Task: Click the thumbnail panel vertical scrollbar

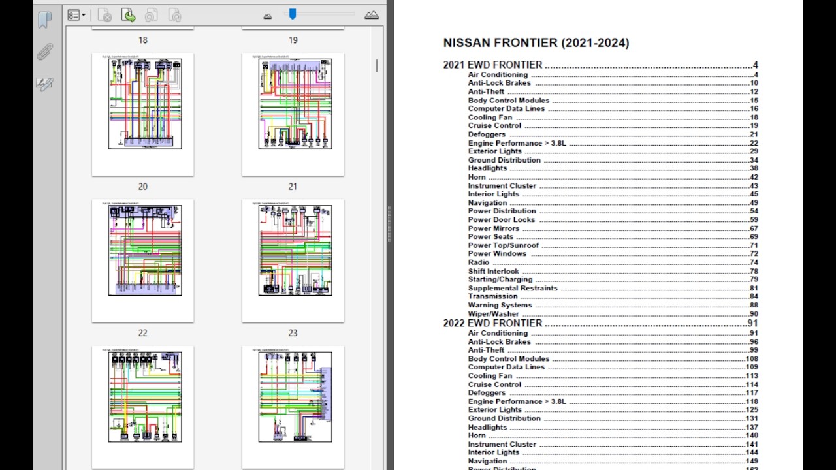Action: click(x=377, y=65)
